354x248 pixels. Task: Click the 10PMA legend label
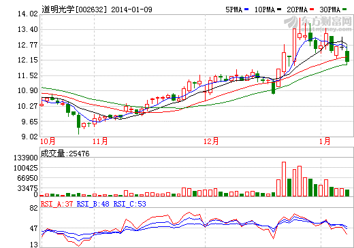point(265,10)
